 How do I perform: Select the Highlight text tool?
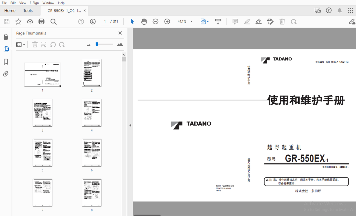click(x=247, y=21)
